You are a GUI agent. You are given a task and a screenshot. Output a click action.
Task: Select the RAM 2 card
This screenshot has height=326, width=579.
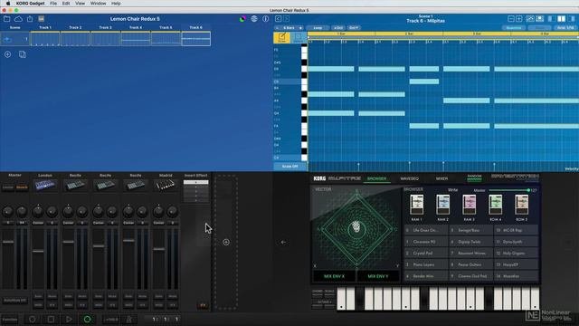pyautogui.click(x=442, y=207)
